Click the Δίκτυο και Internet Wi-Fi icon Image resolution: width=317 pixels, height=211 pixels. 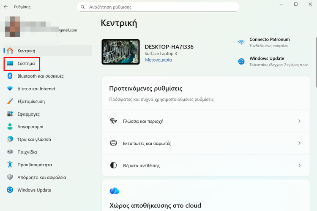click(x=10, y=89)
